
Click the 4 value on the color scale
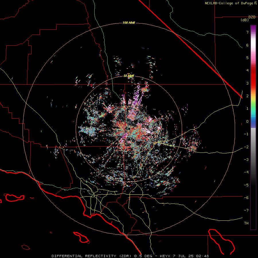click(247, 71)
